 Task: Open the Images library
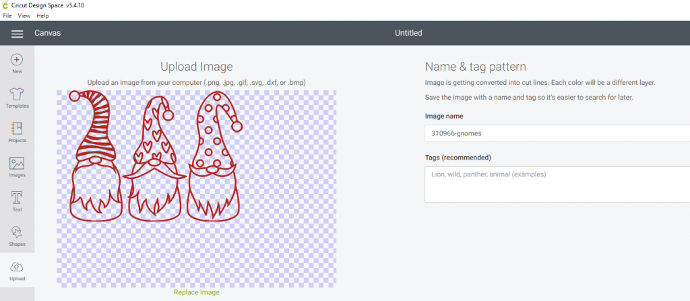coord(17,167)
